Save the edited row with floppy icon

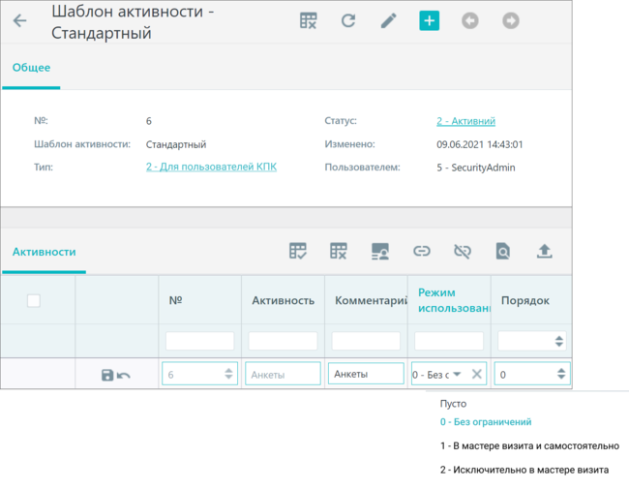tap(107, 375)
